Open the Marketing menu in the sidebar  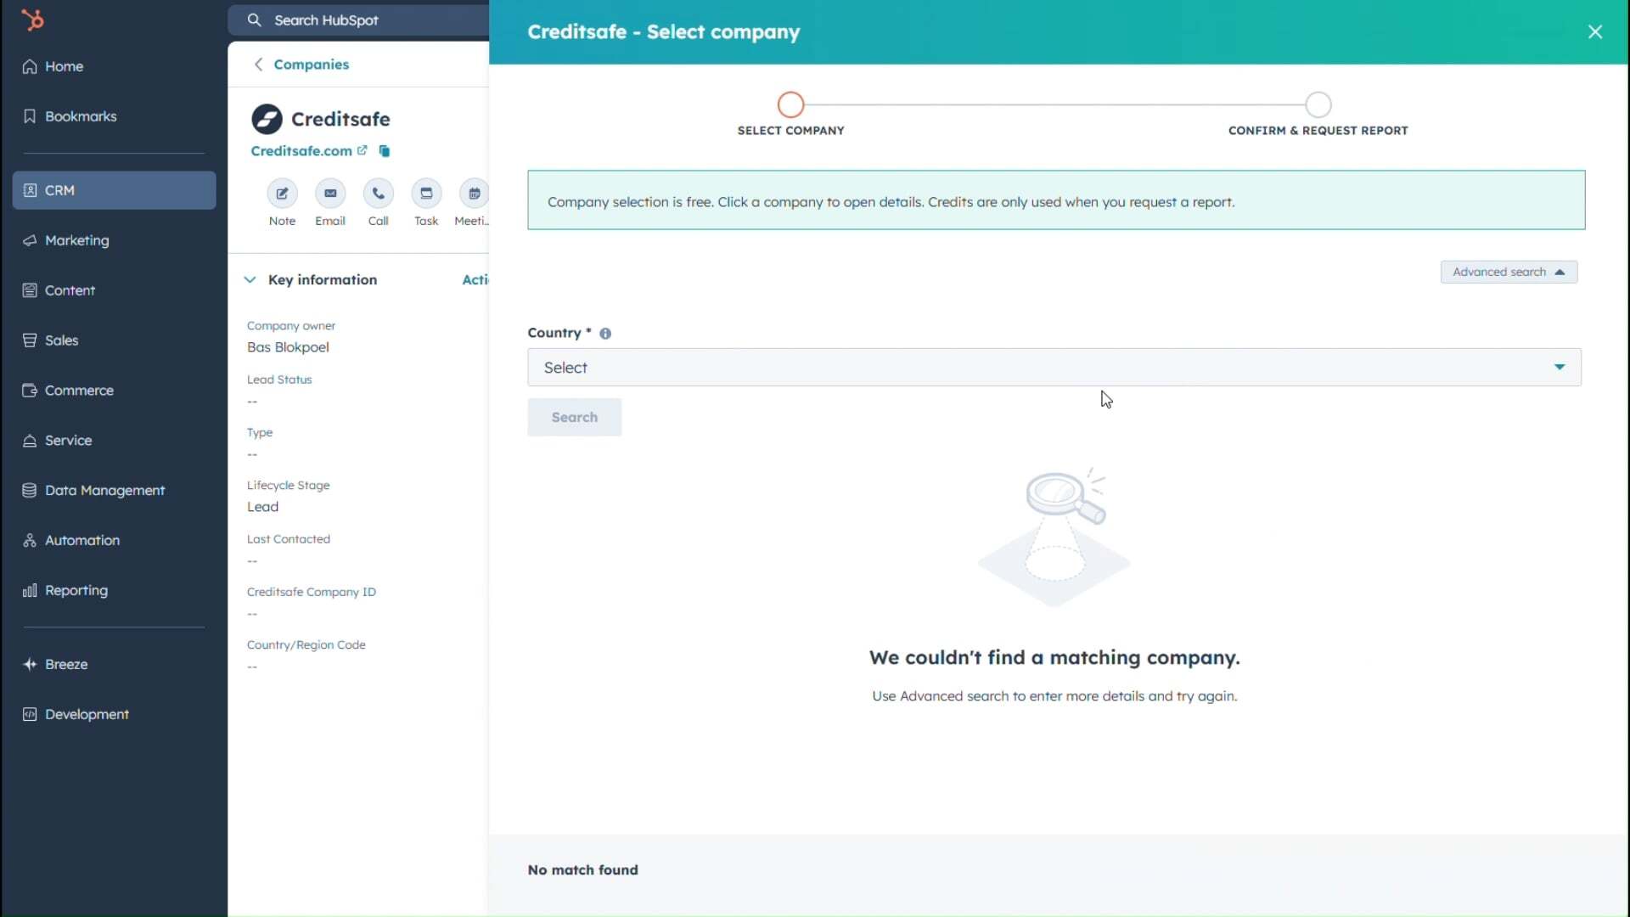(x=76, y=240)
